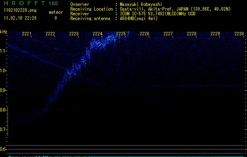
Task: Click the 2221 time marker
Action: (27, 34)
